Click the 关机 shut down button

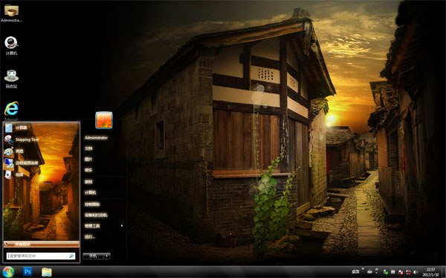point(93,256)
